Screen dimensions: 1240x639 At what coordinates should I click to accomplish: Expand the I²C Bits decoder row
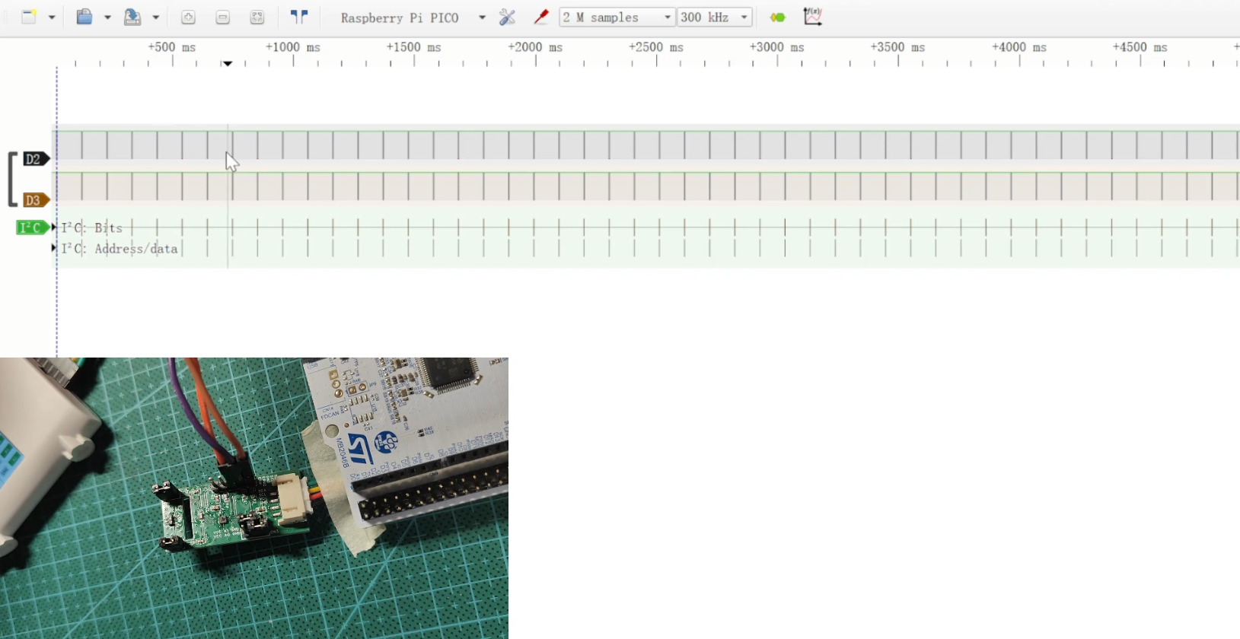click(x=54, y=227)
